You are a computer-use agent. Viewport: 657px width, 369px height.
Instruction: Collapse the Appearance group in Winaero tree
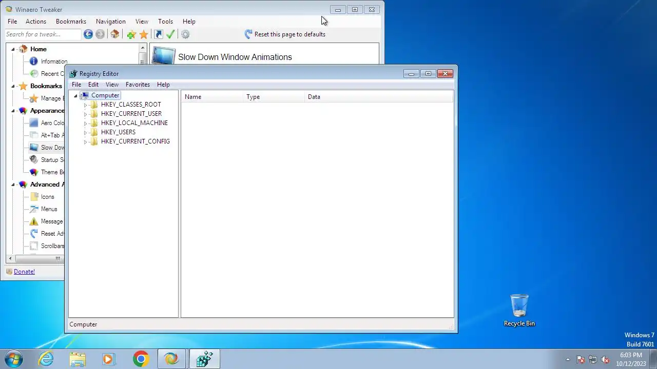point(13,111)
